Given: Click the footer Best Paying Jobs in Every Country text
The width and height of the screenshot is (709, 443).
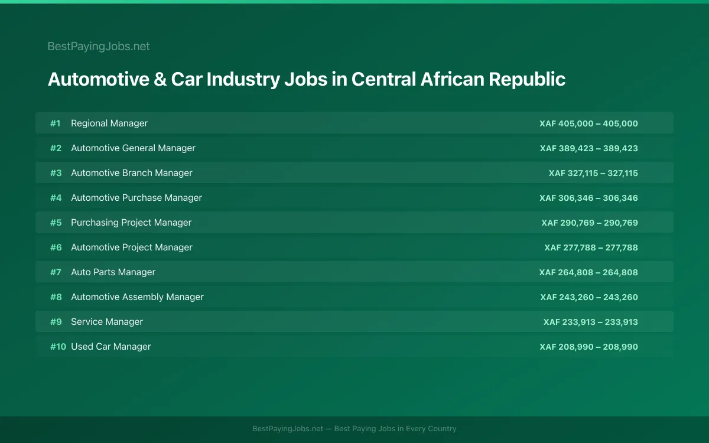Looking at the screenshot, I should [x=395, y=429].
